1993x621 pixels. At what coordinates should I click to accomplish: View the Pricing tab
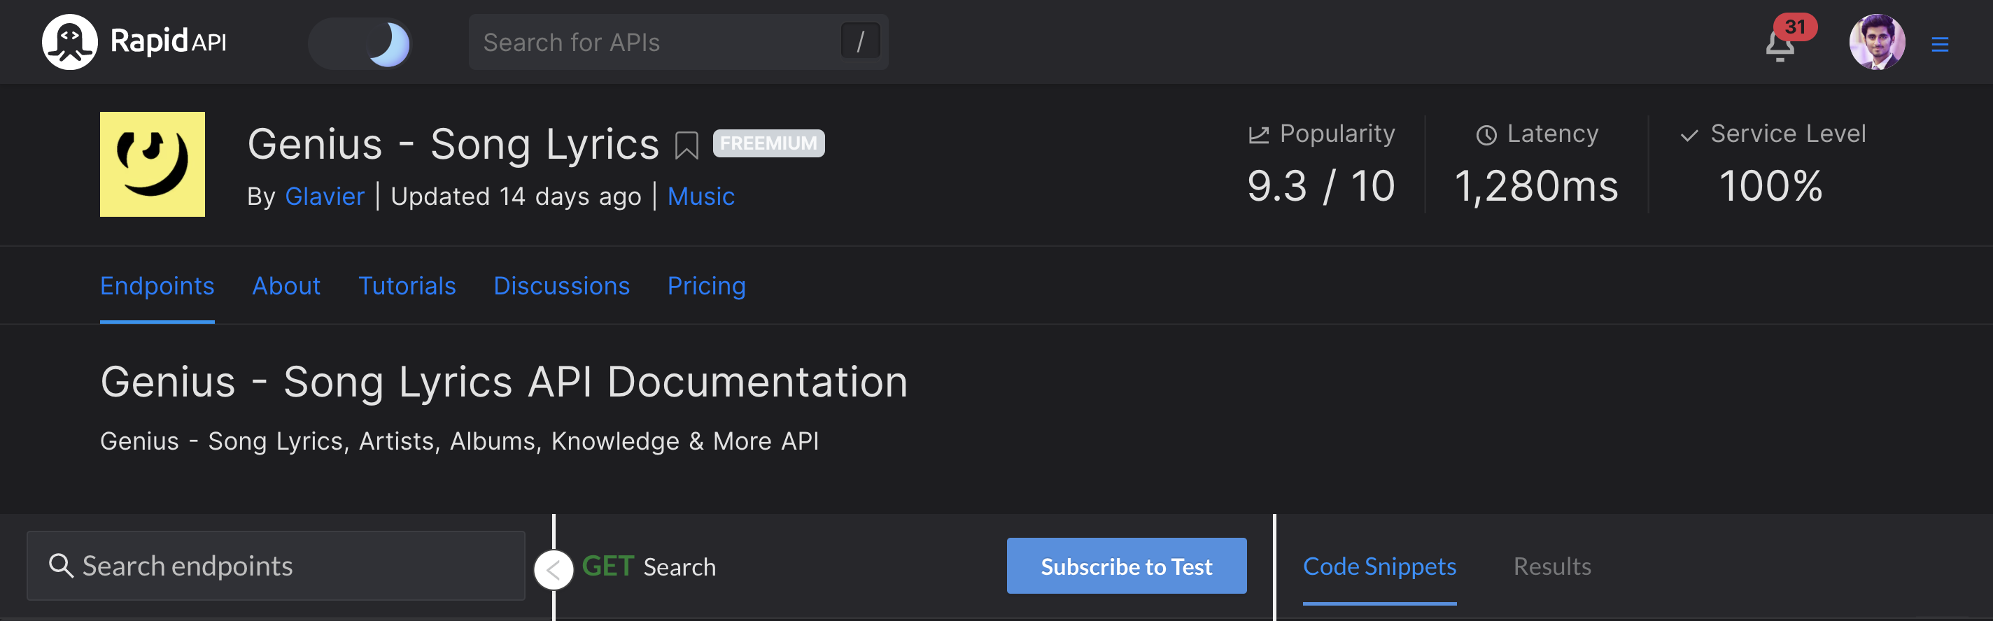coord(706,286)
